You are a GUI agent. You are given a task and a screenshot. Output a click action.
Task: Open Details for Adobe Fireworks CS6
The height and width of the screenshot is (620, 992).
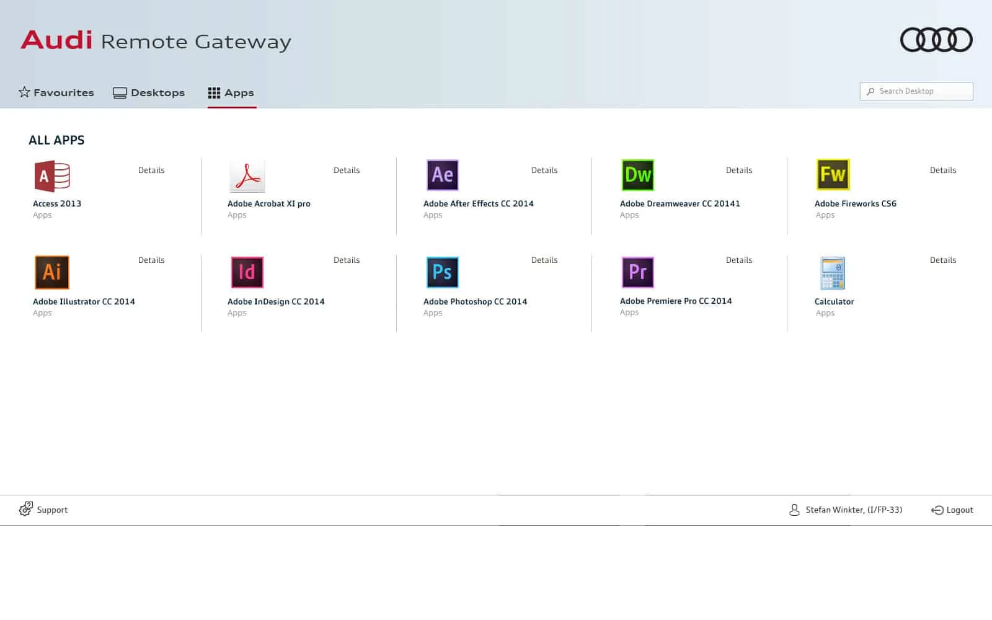point(943,170)
